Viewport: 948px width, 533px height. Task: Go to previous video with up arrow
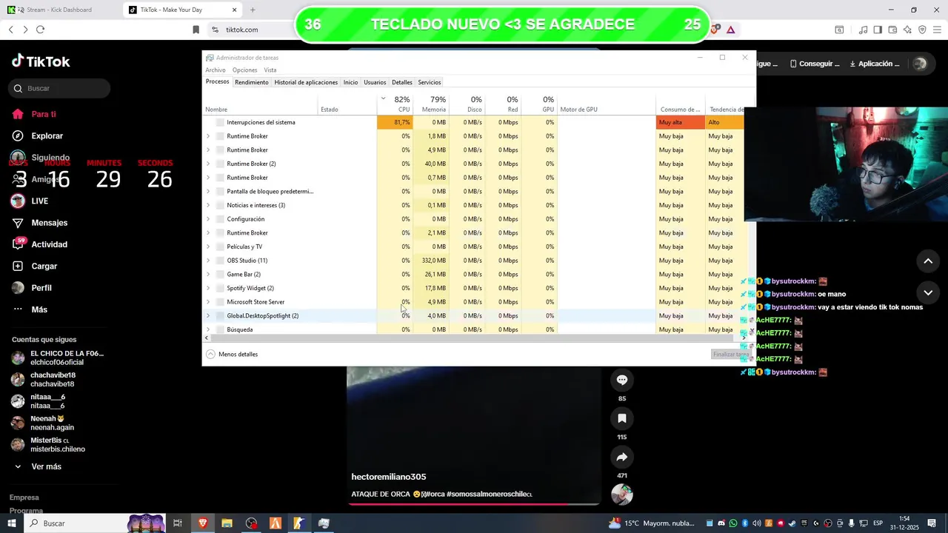coord(928,261)
